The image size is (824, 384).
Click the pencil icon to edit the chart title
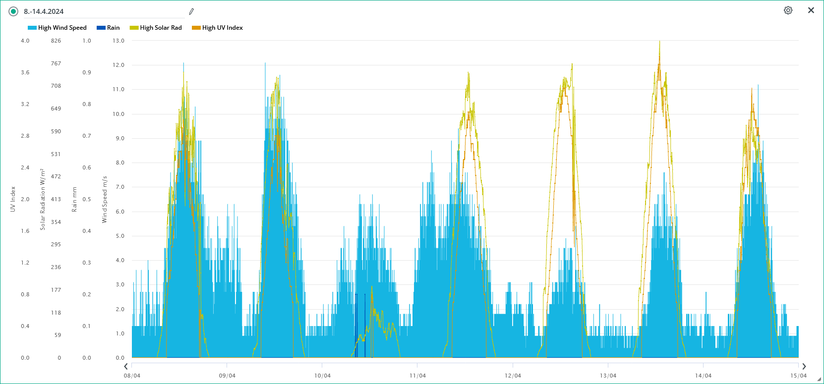[x=191, y=11]
